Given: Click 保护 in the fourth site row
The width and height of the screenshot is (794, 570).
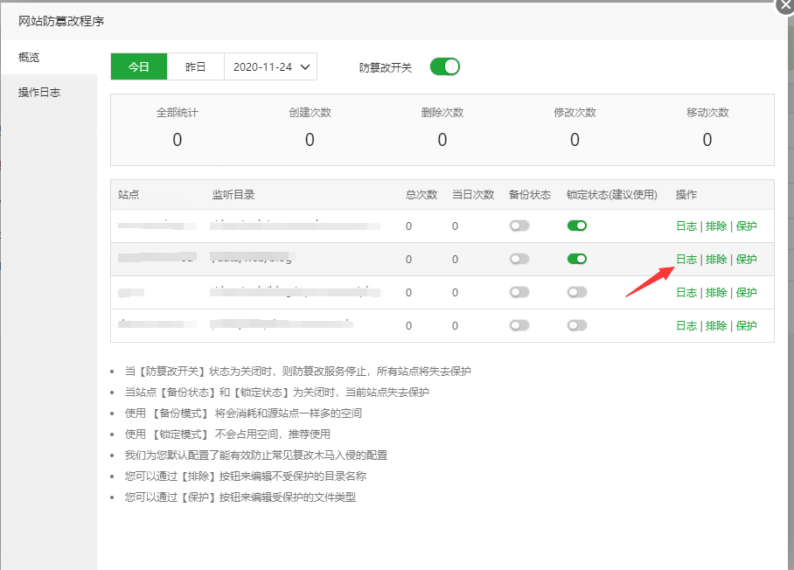Looking at the screenshot, I should [746, 325].
